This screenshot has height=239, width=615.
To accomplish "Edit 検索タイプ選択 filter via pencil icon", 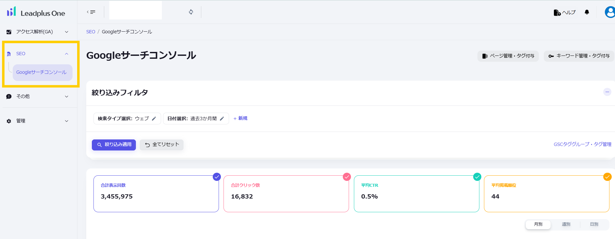I will [x=154, y=119].
